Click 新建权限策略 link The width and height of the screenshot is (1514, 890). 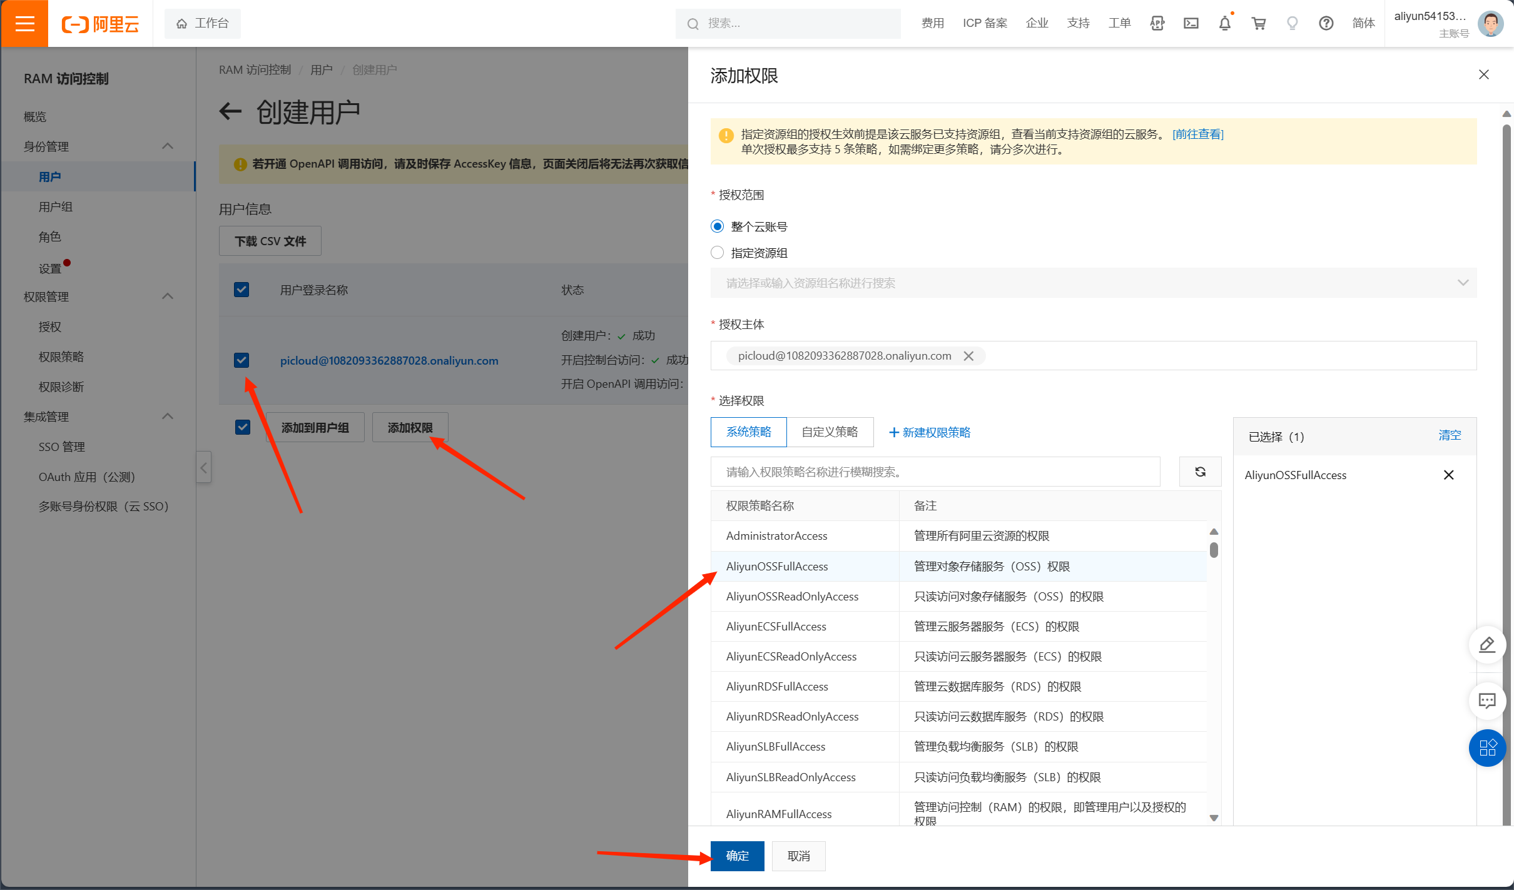(x=930, y=433)
